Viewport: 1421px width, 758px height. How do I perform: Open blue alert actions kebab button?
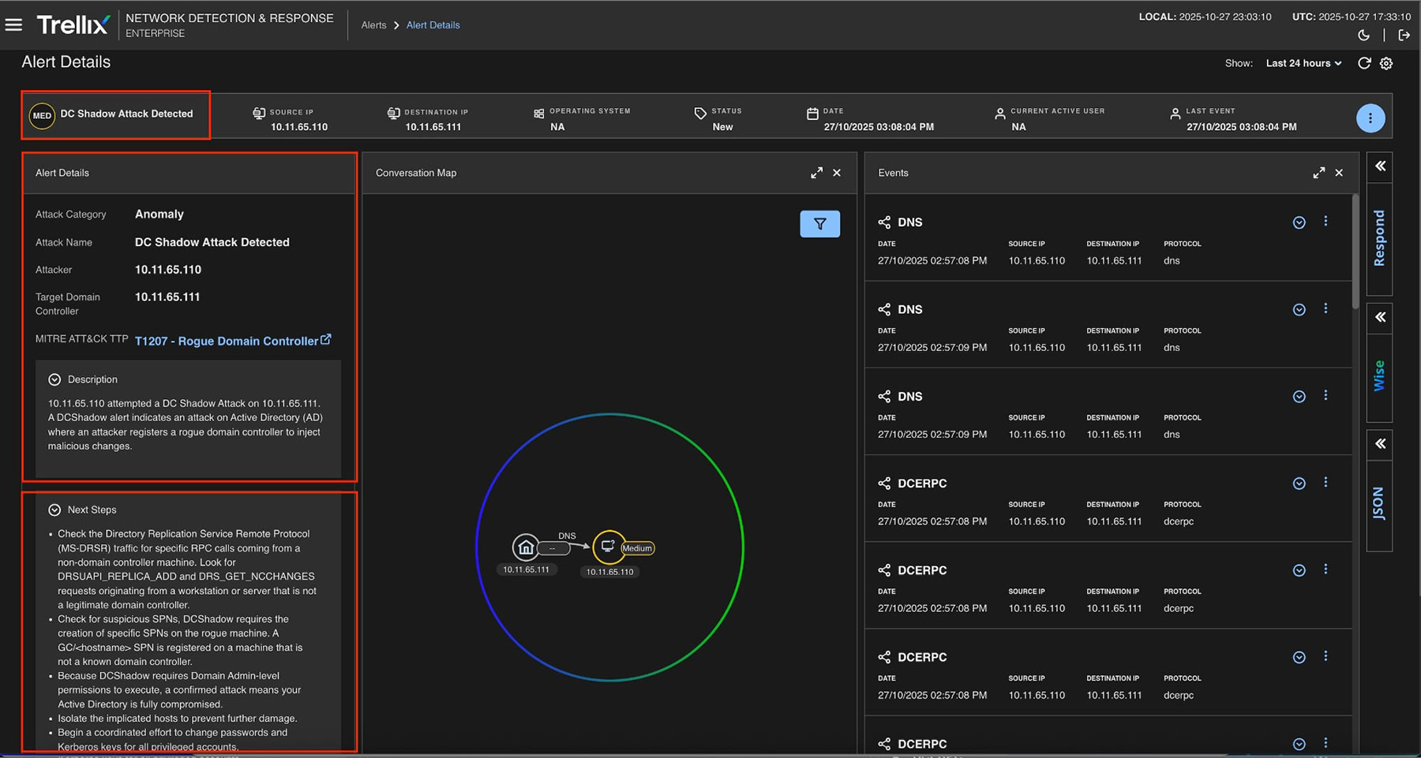click(x=1370, y=118)
